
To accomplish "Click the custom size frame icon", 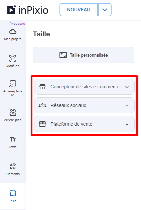I will tap(63, 55).
